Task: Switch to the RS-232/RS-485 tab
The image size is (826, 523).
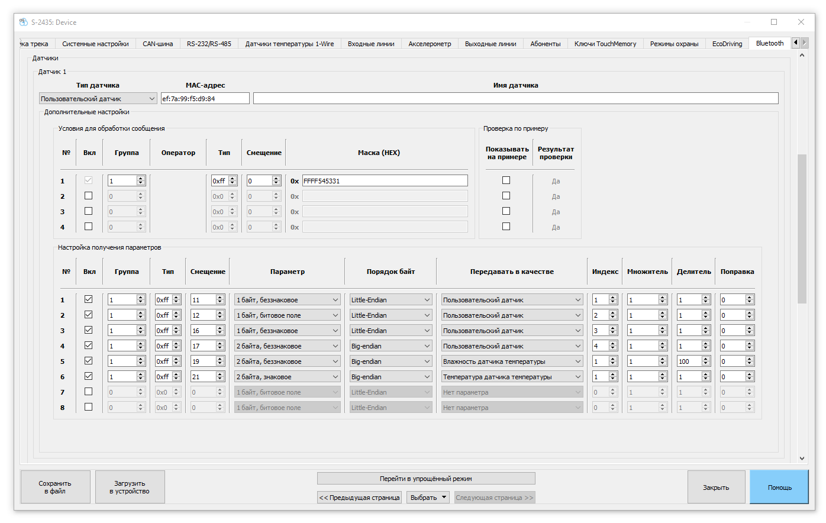Action: [209, 44]
